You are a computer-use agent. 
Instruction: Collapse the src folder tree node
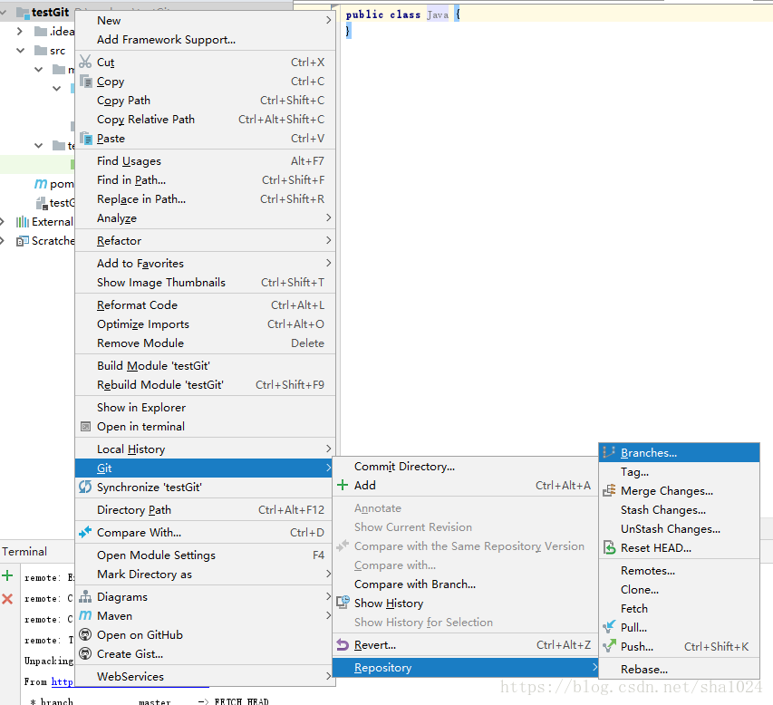(21, 50)
